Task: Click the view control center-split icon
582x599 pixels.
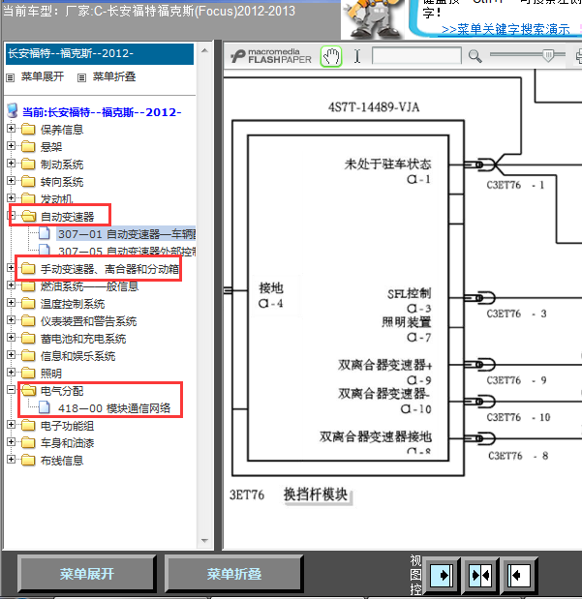Action: (x=480, y=575)
